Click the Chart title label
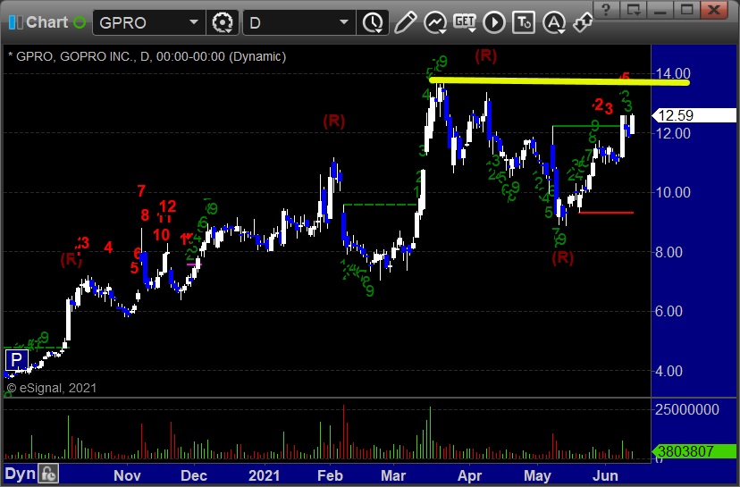The height and width of the screenshot is (487, 740). [x=47, y=22]
